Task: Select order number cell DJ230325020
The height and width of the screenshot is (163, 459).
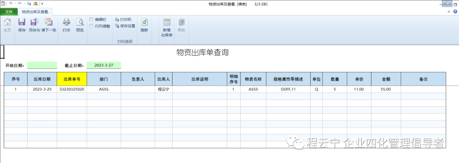Action: (72, 89)
